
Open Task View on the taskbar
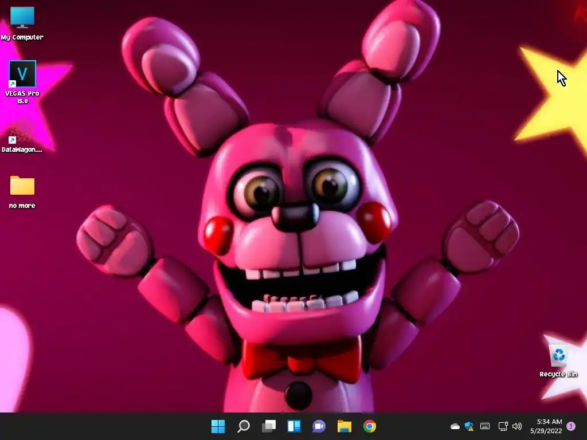coord(269,426)
